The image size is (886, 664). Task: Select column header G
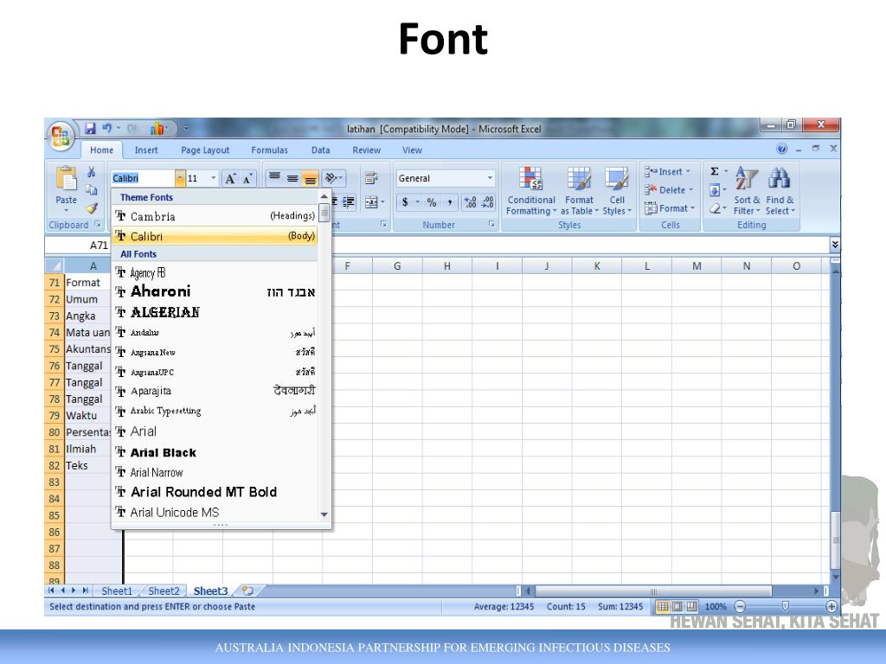tap(397, 266)
